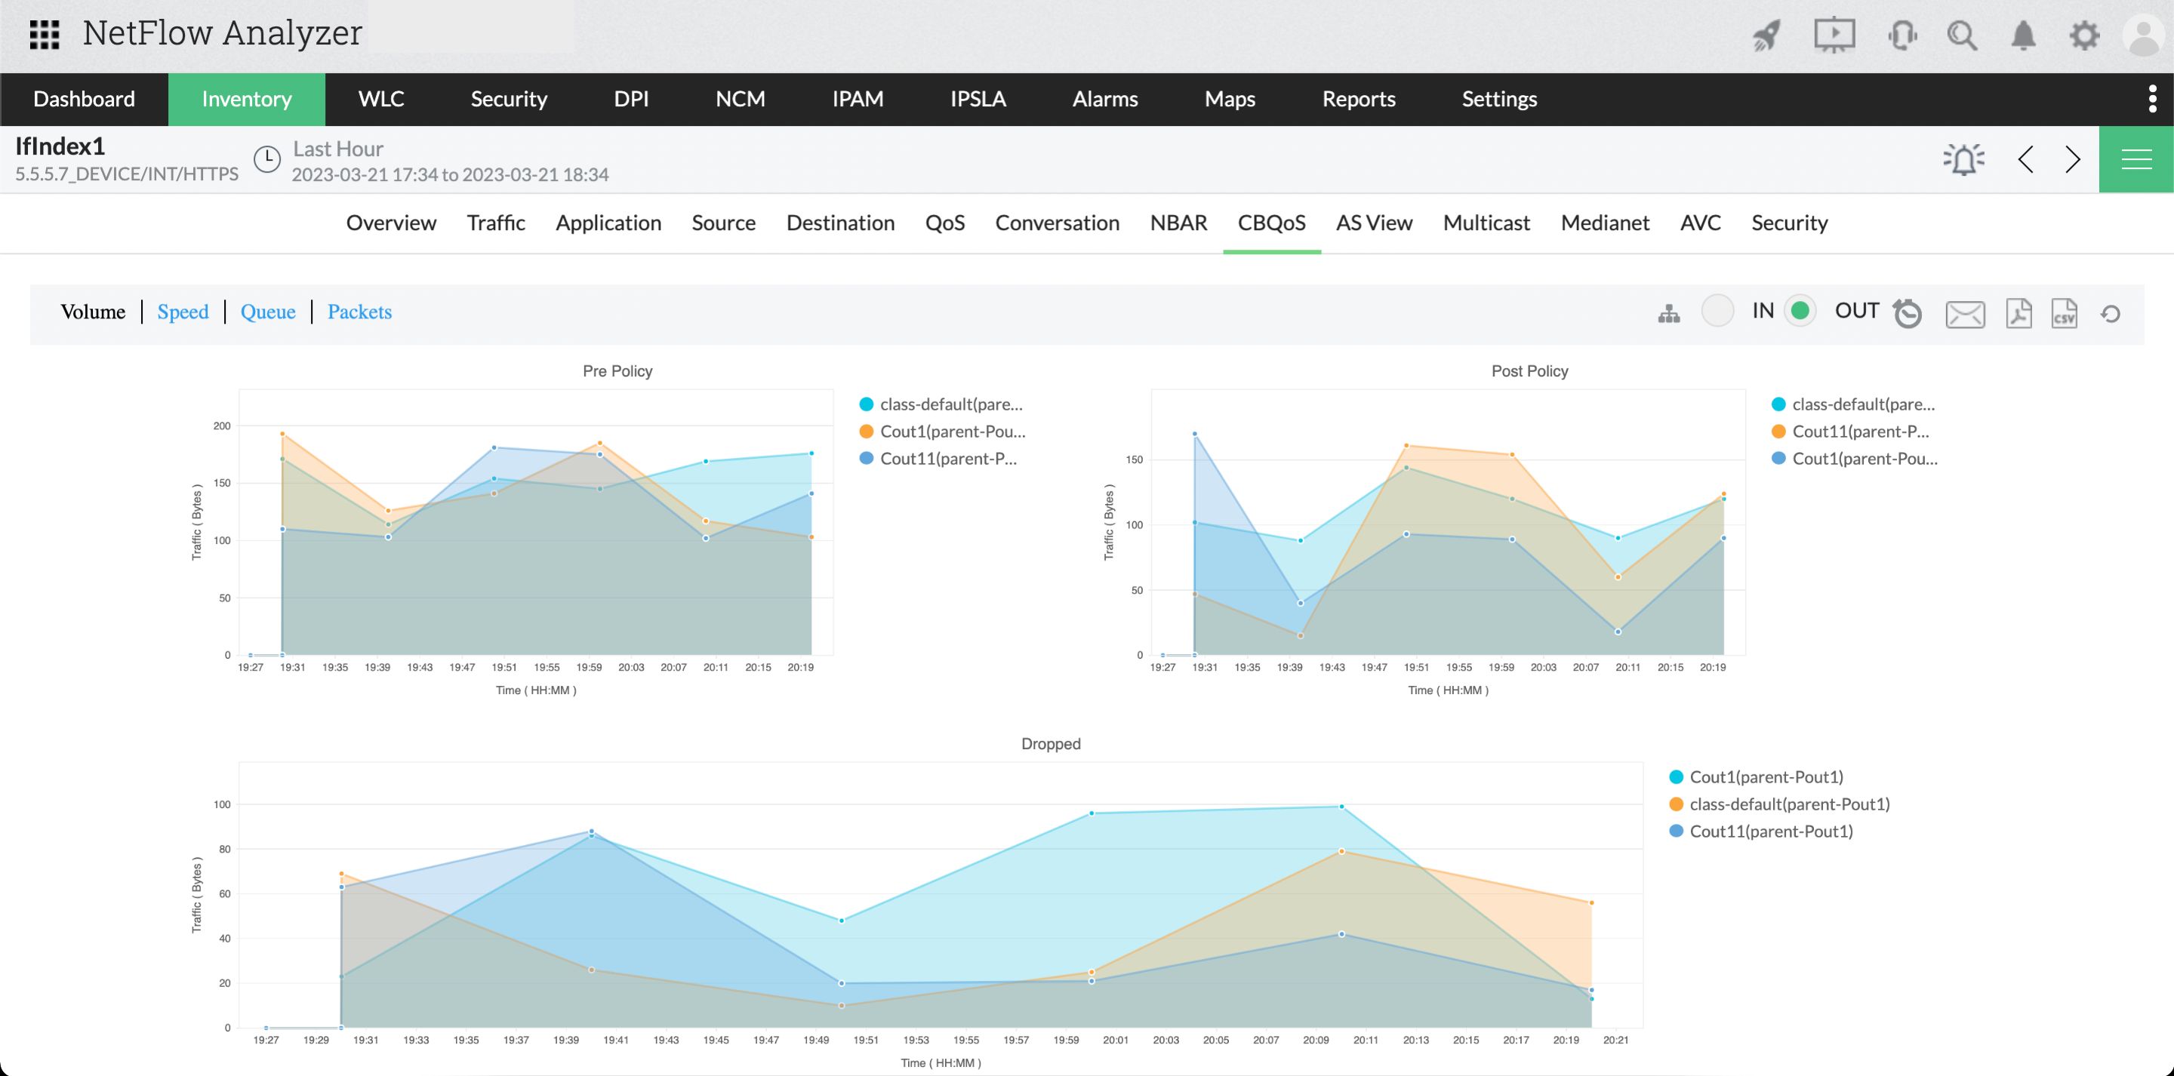2174x1076 pixels.
Task: Open the bell notifications icon
Action: (x=2023, y=35)
